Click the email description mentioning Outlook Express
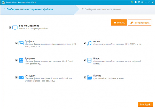The width and height of the screenshot is (155, 109). click(49, 80)
